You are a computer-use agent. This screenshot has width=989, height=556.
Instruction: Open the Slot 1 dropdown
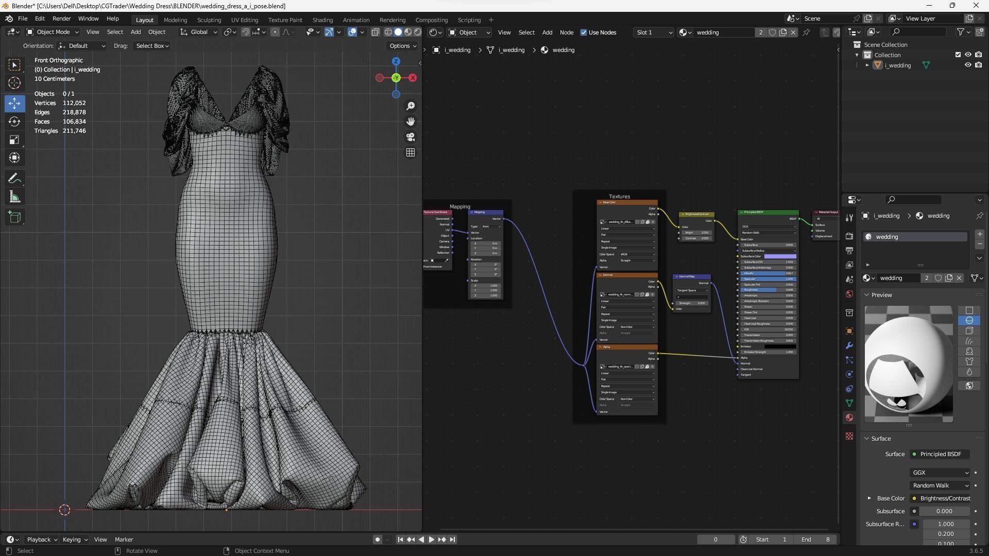coord(654,32)
